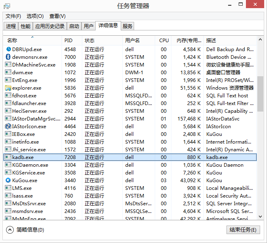The image size is (267, 243).
Task: Click the fdhost.exe process icon
Action: (8, 95)
